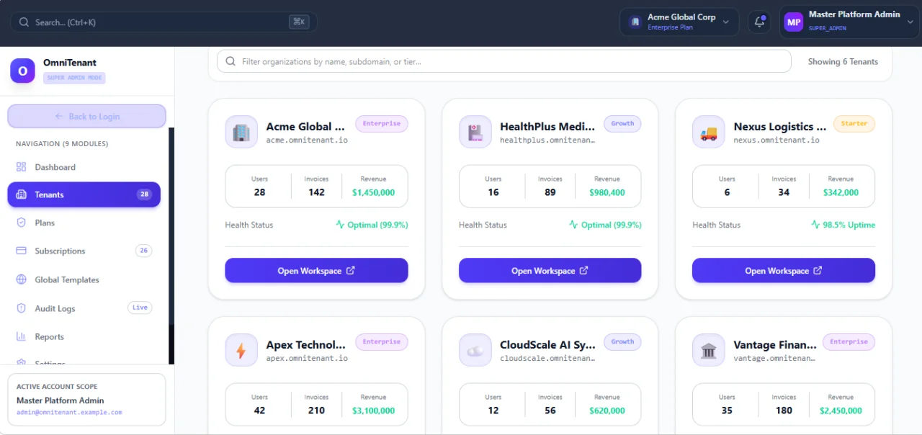Click the Nexus uptime pulse icon
The width and height of the screenshot is (922, 435).
(x=815, y=225)
